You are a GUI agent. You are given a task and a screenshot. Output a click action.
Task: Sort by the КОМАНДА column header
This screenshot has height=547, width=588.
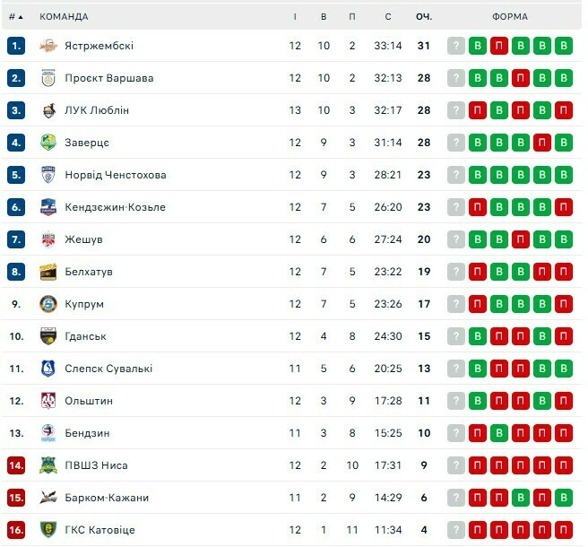click(65, 16)
